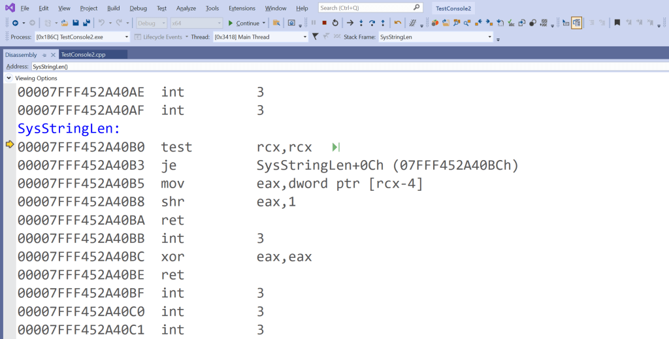Screen dimensions: 669x339
Task: Click the Save floppy disk icon
Action: 76,23
